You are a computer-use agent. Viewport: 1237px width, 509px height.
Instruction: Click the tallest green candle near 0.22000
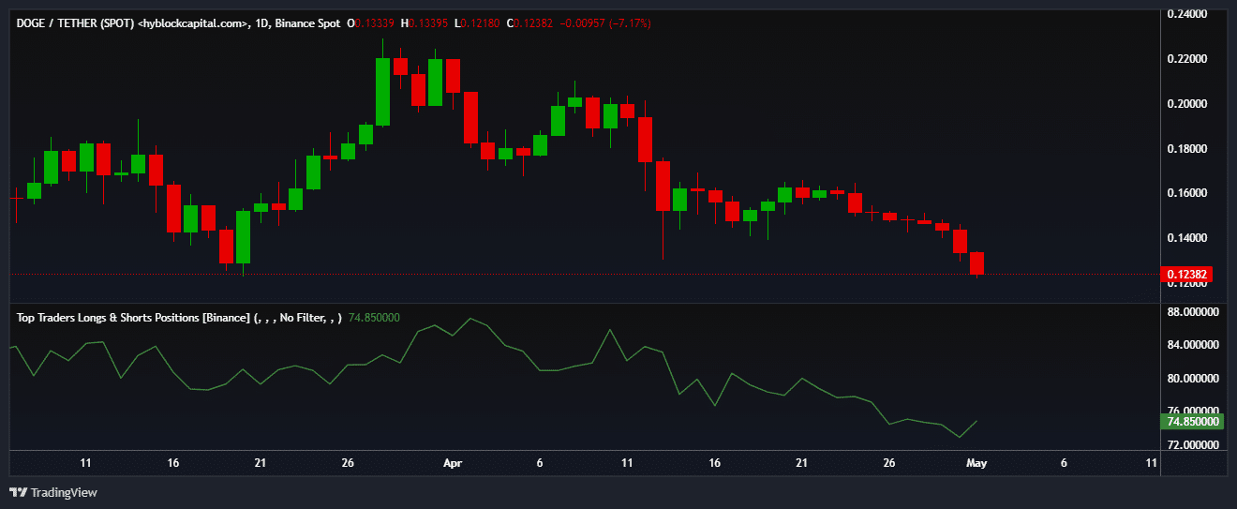(x=382, y=91)
